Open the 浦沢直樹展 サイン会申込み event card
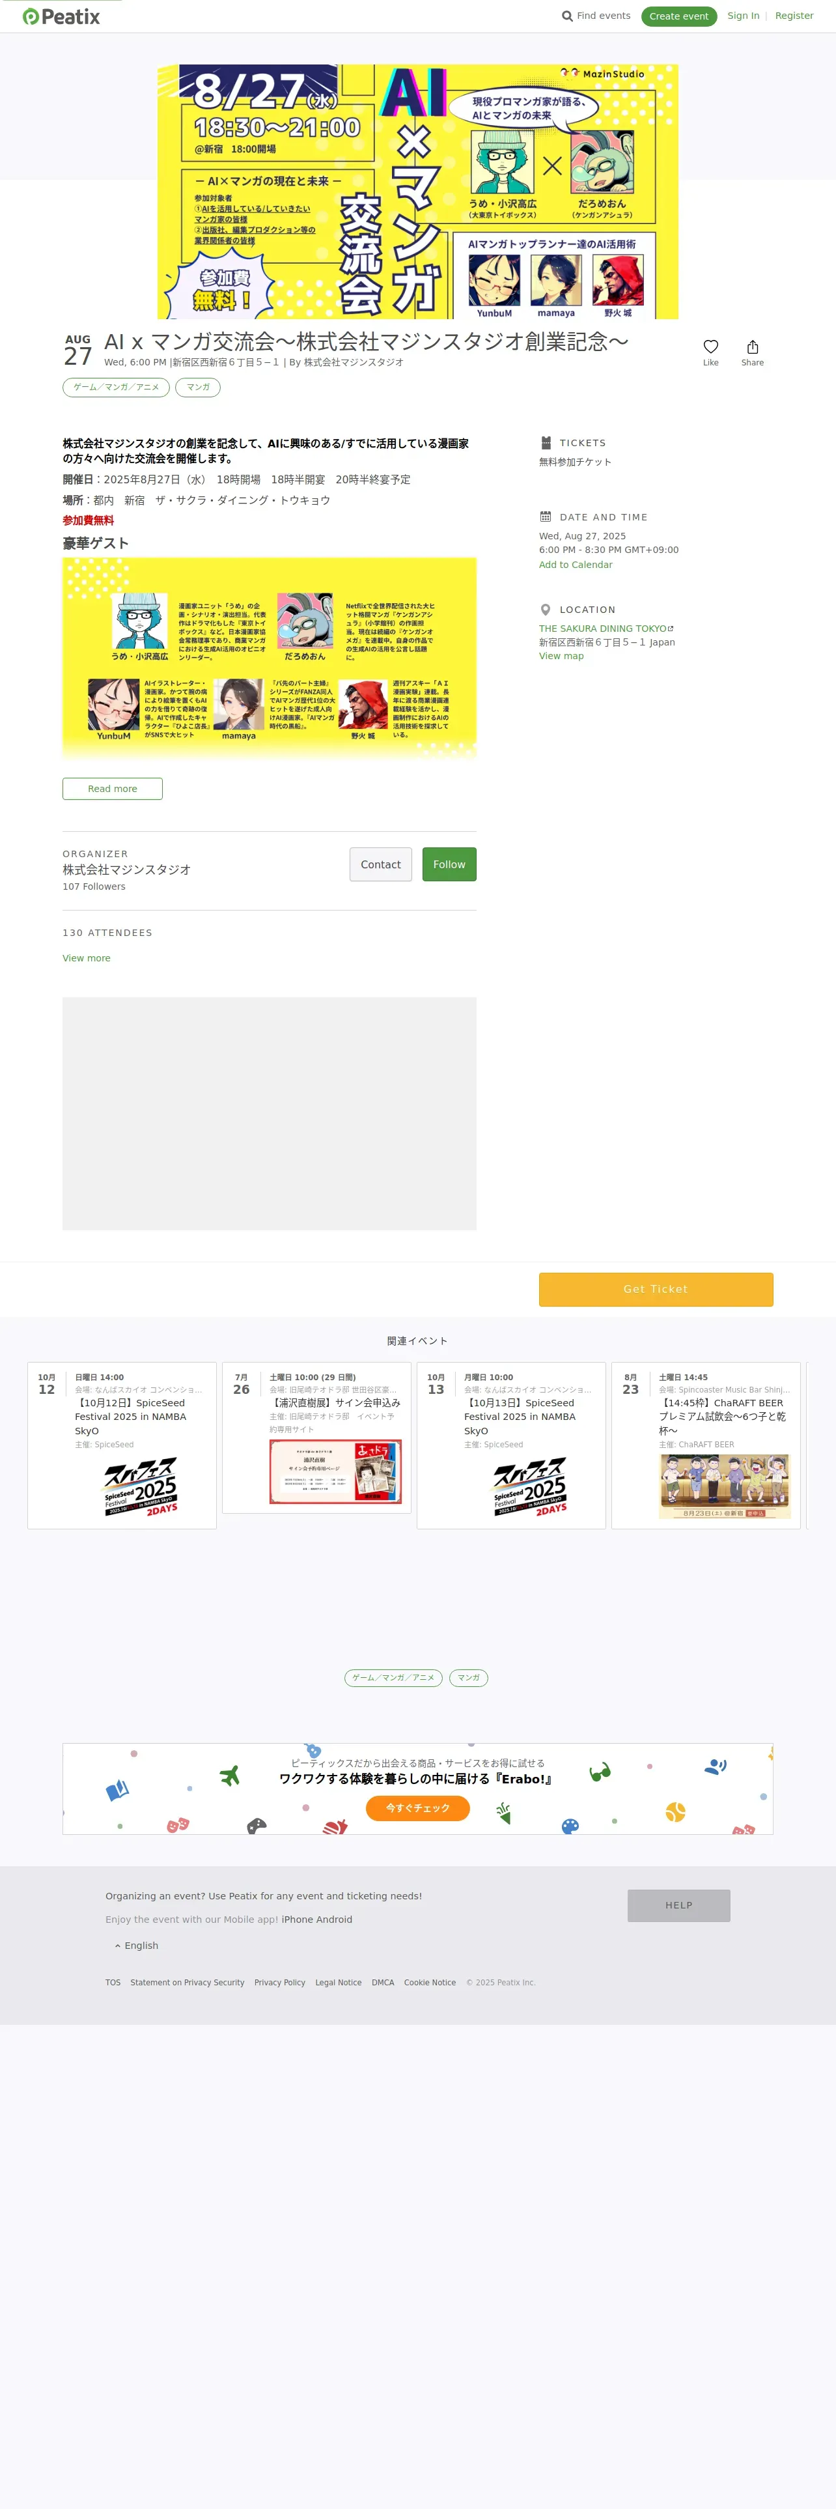This screenshot has height=2509, width=836. [316, 1438]
